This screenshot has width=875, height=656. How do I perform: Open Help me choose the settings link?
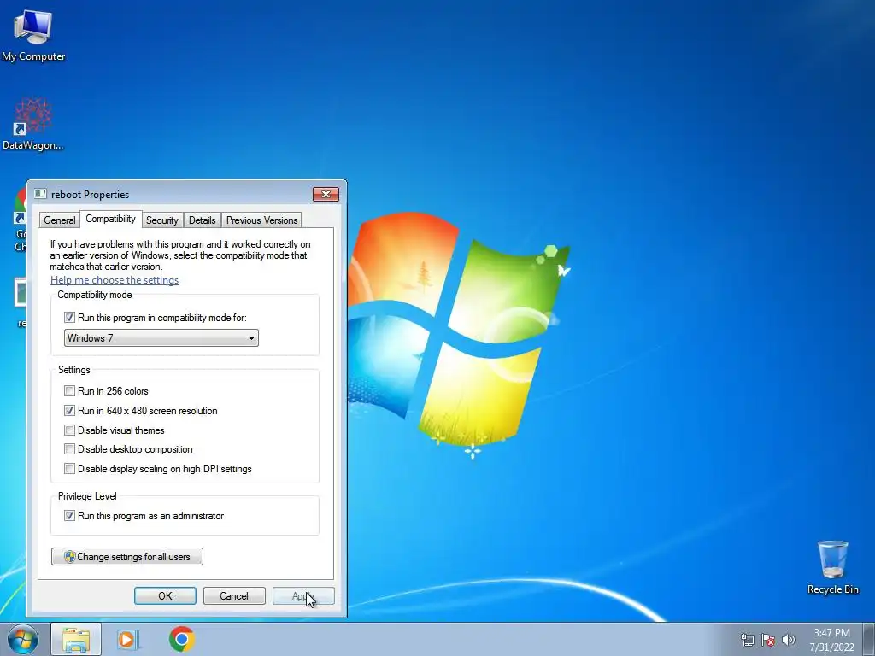(x=115, y=280)
